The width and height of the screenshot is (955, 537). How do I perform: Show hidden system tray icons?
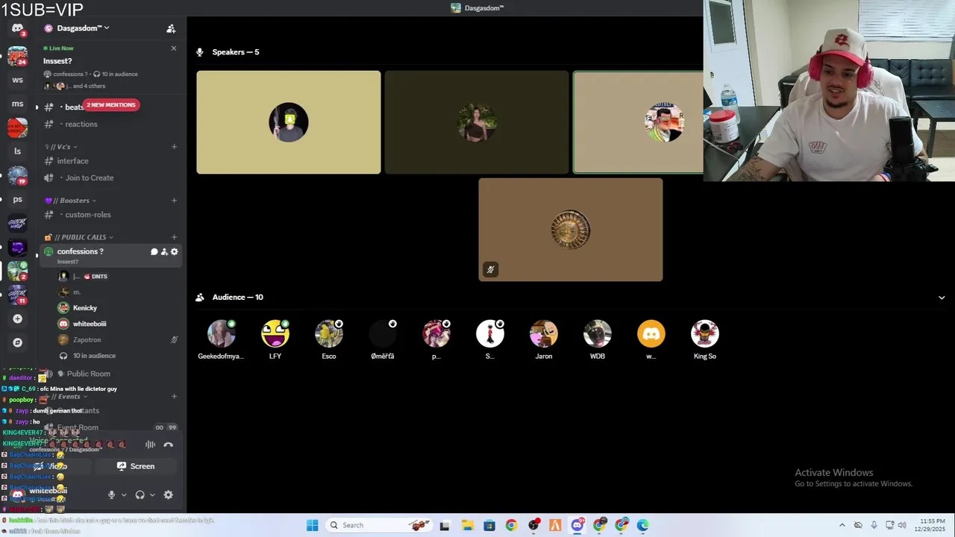pyautogui.click(x=842, y=525)
